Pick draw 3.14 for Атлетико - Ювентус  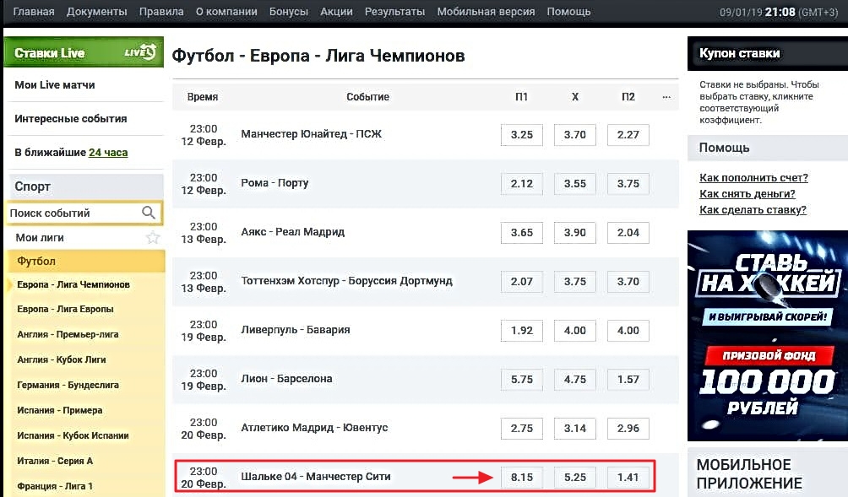575,429
